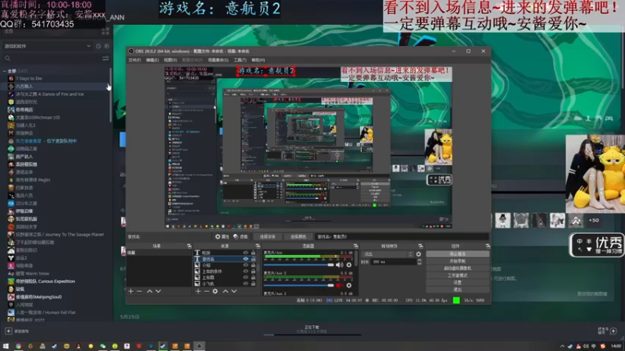Click second mixer channel volume slider
Viewport: 625px width, 351px height.
[298, 285]
